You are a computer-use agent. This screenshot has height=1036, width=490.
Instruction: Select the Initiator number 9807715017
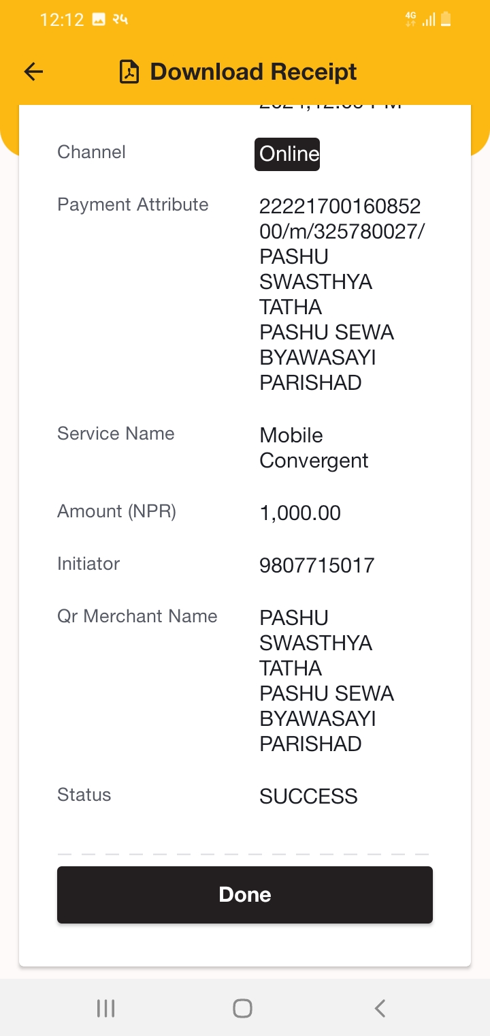click(317, 566)
